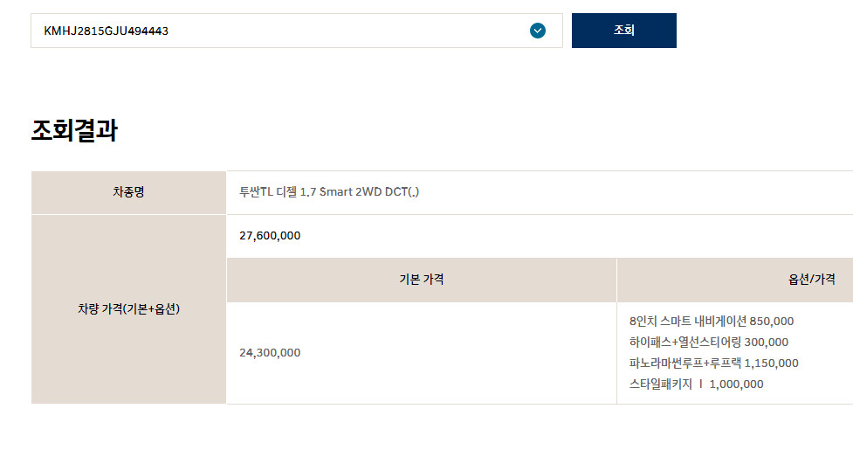Click the 옵션/가격 column header

point(812,280)
